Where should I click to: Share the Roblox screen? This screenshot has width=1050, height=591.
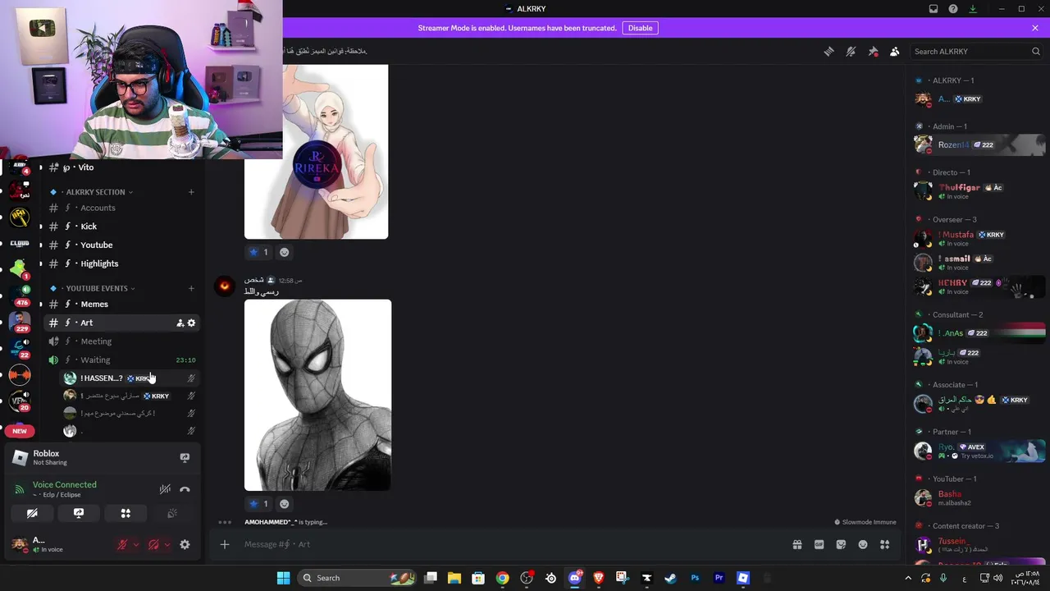185,458
